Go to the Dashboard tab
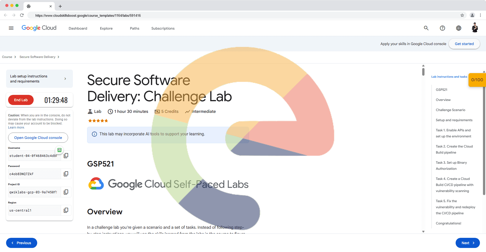Screen dimensions: 486x252 pyautogui.click(x=78, y=28)
